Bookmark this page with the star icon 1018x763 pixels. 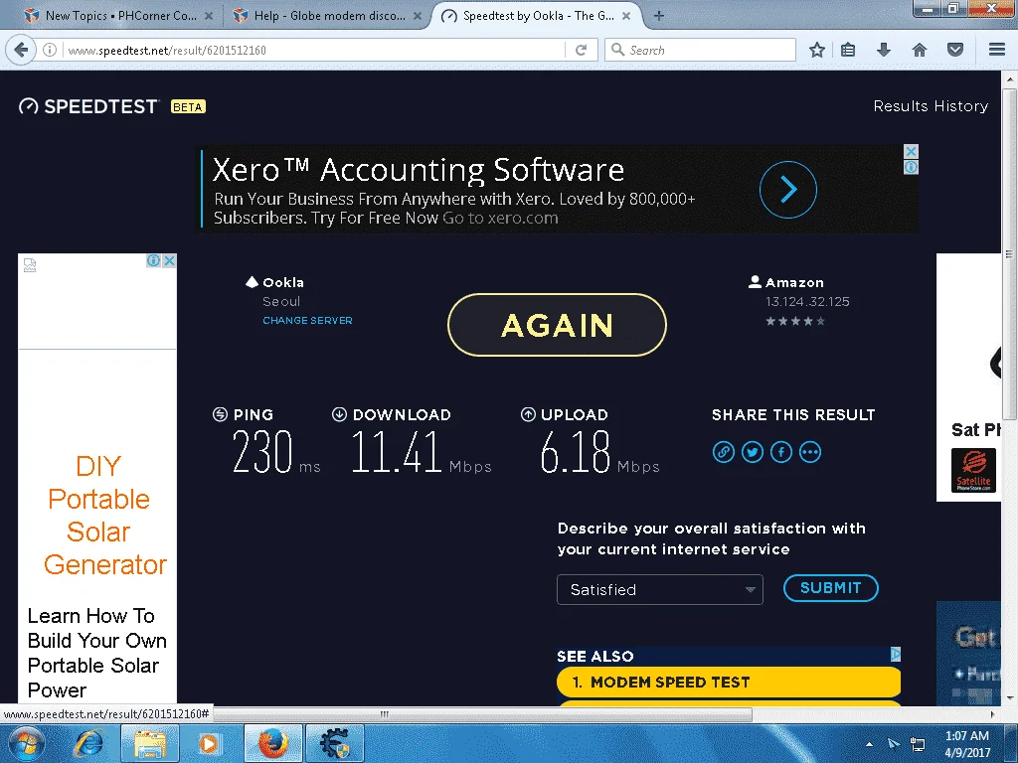point(817,50)
